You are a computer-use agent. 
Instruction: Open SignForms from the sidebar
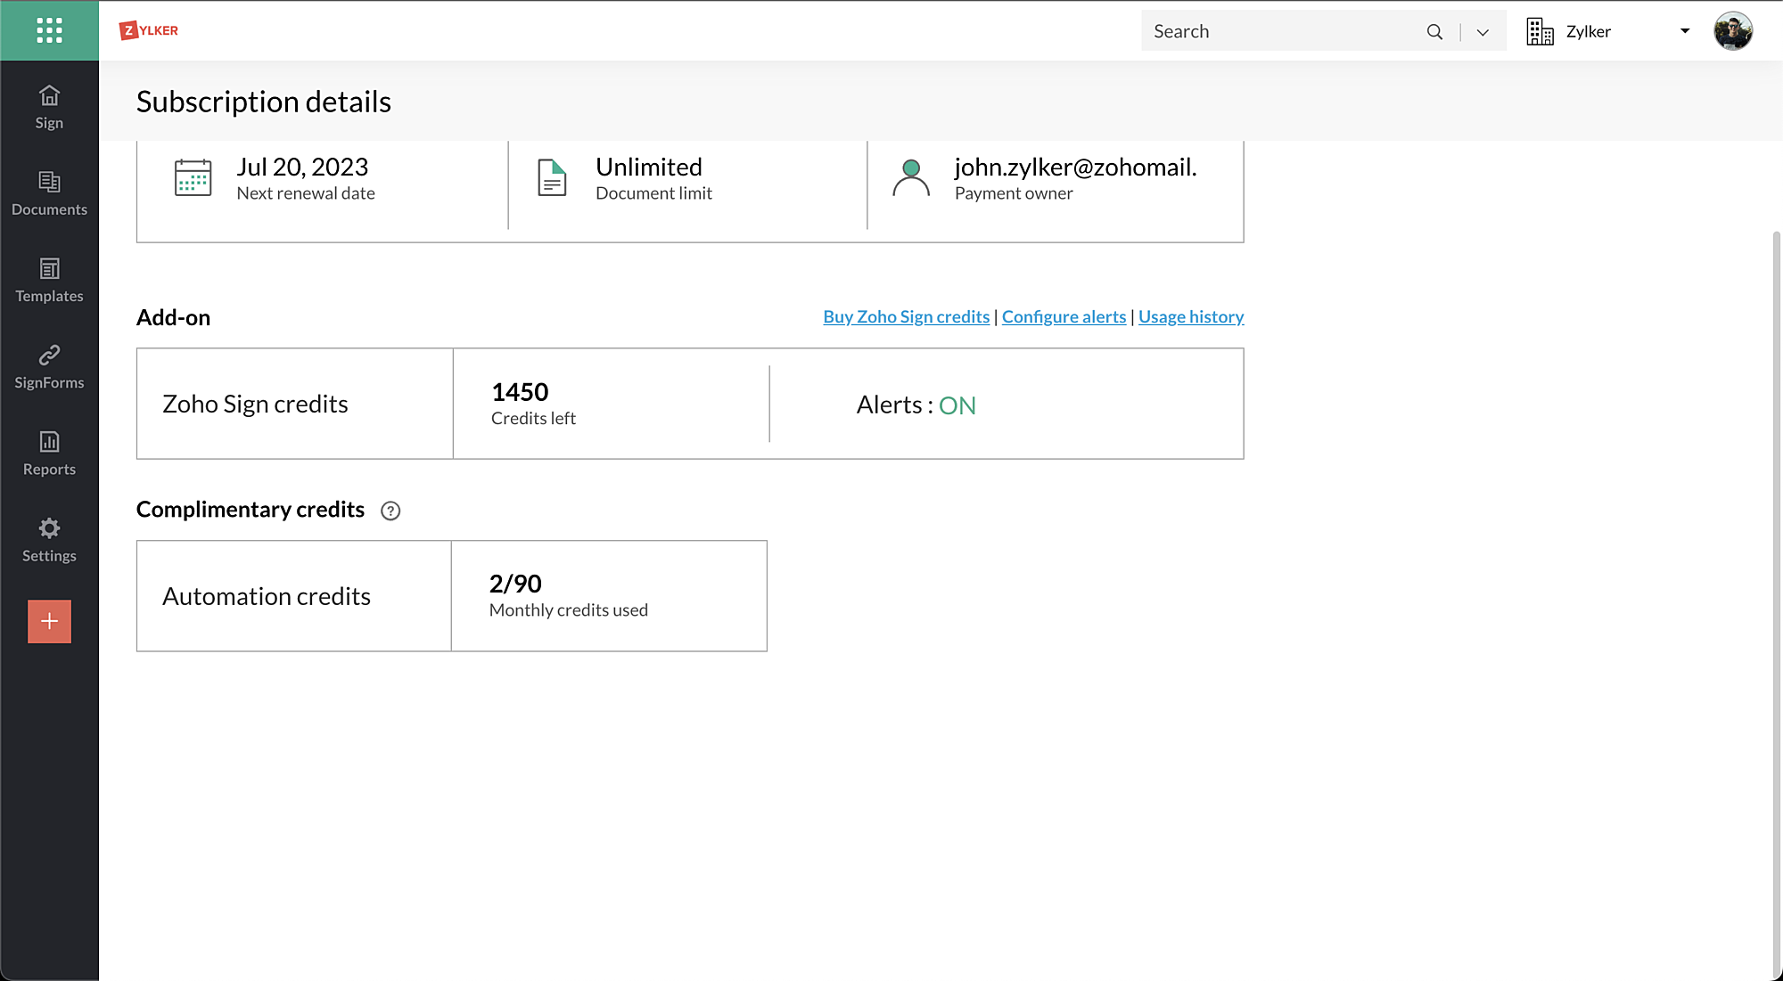(x=49, y=365)
